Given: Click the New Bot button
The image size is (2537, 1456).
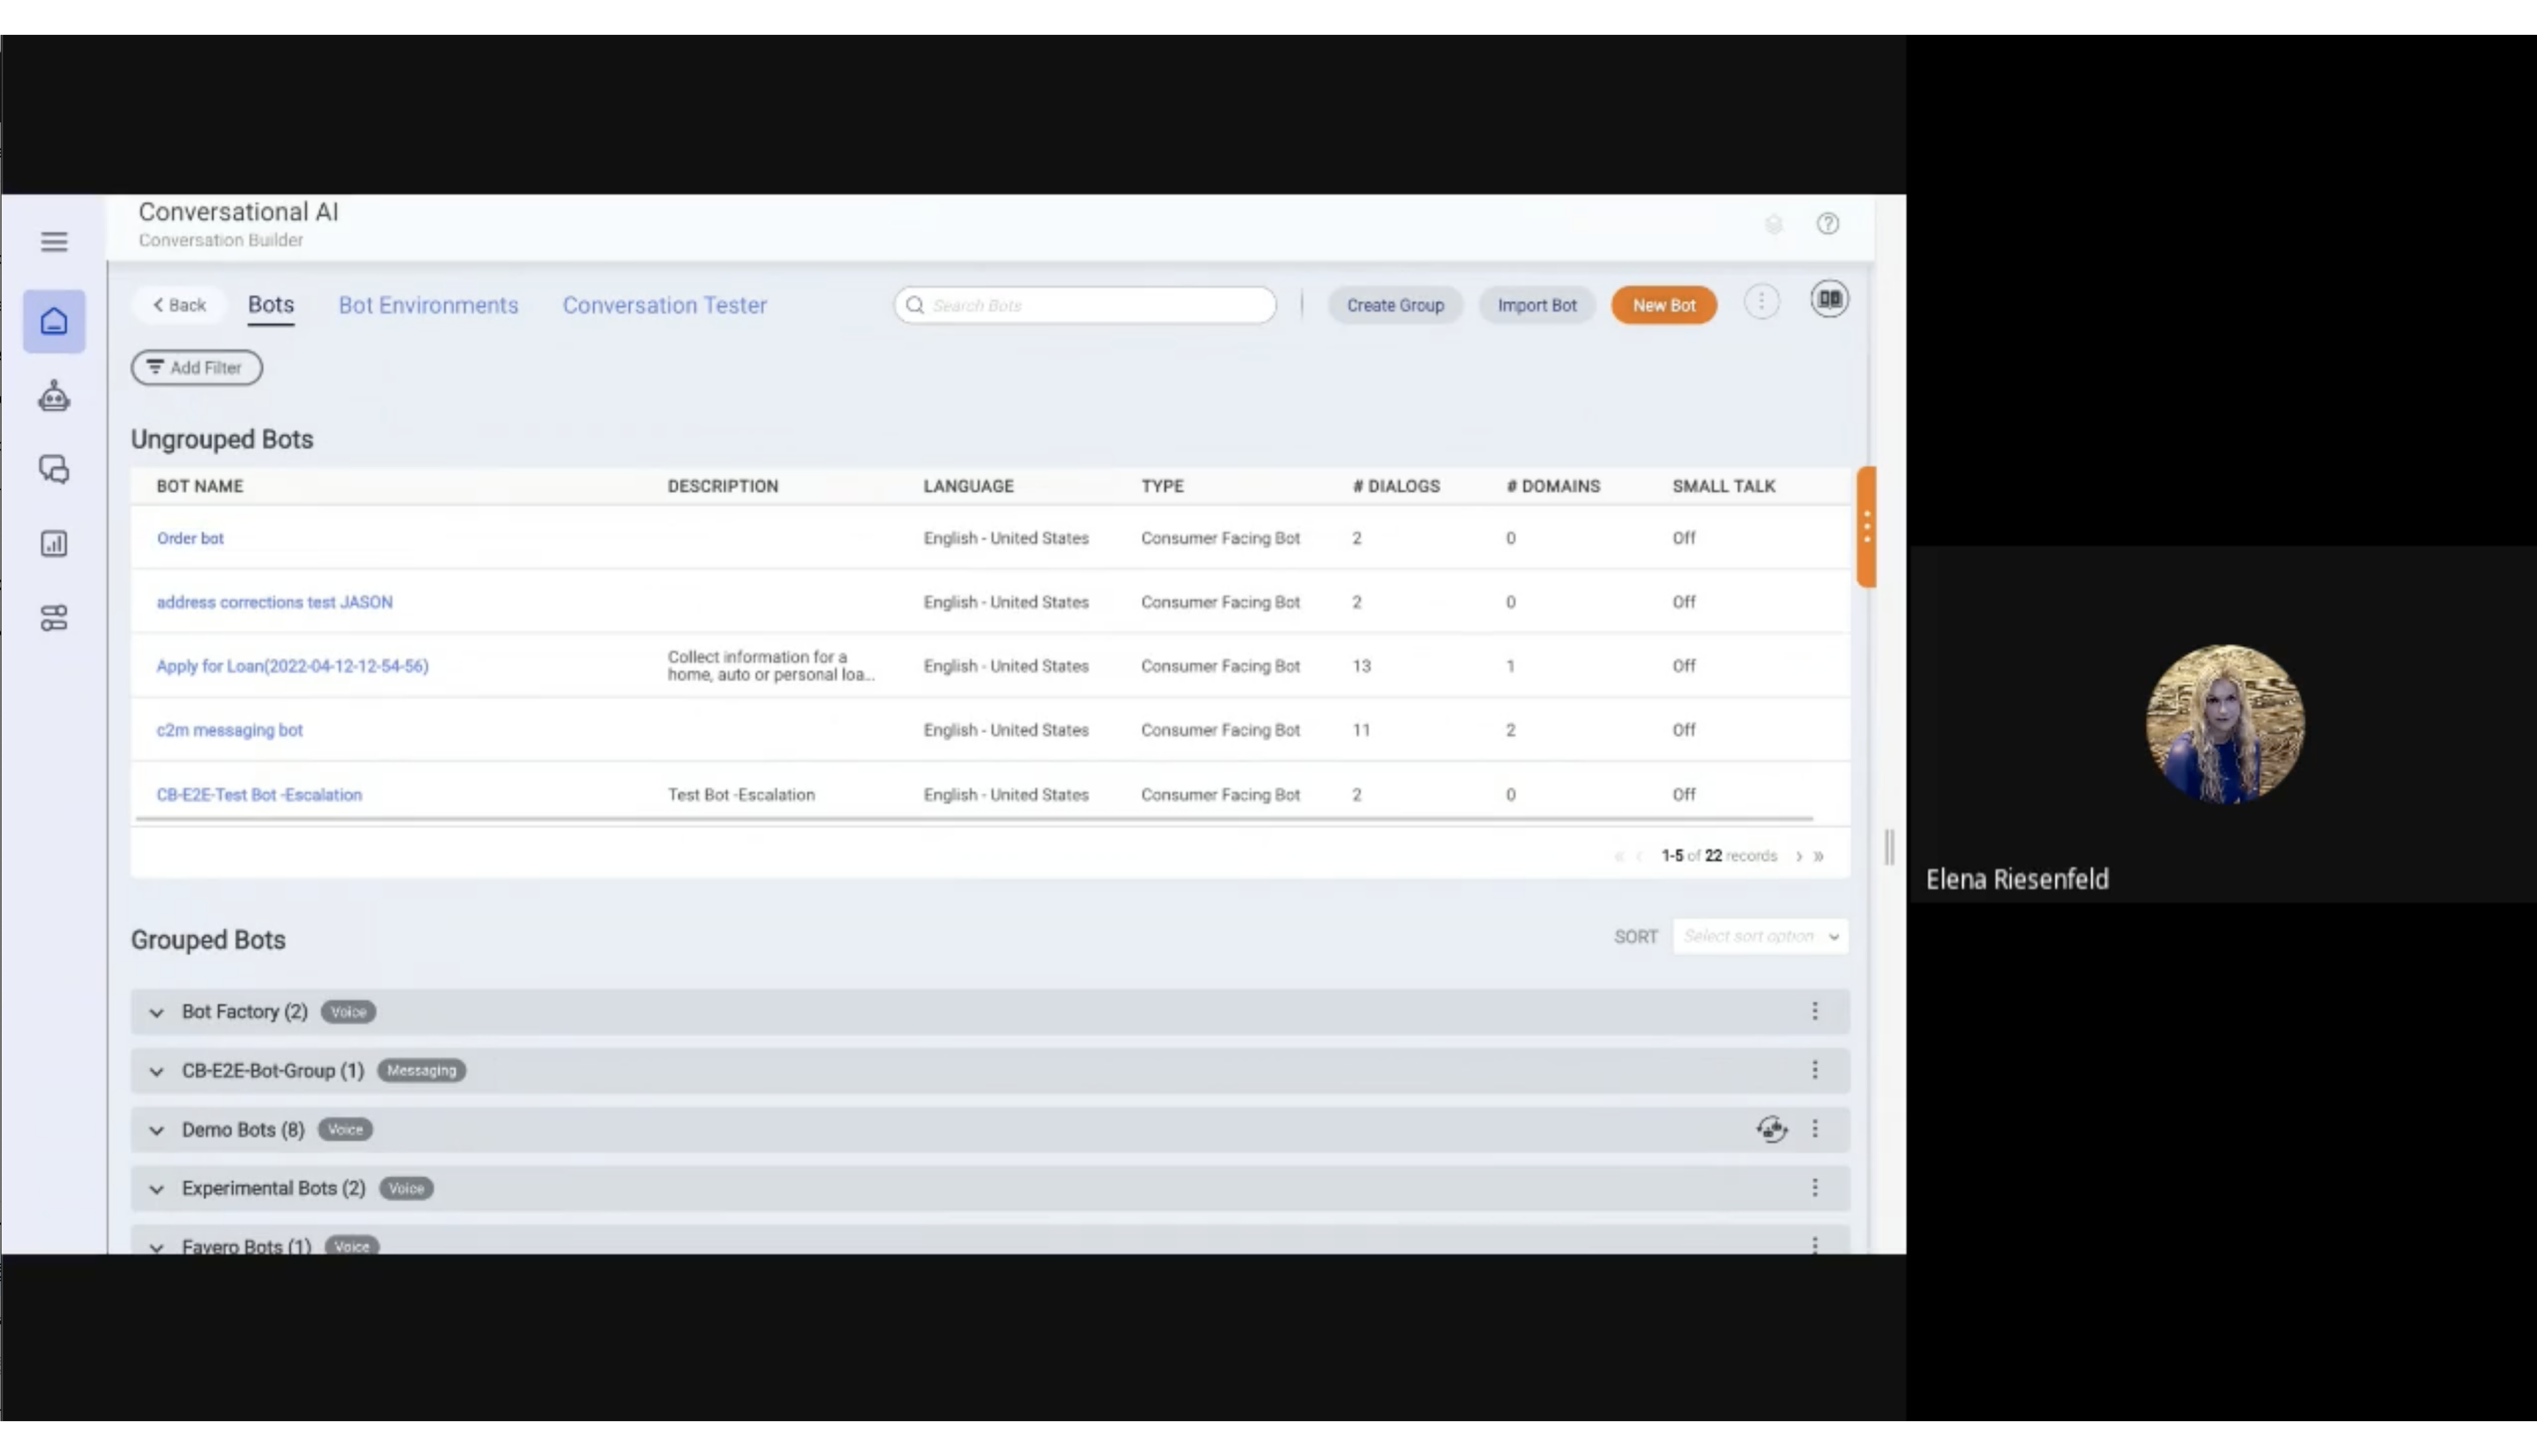Looking at the screenshot, I should [x=1664, y=305].
